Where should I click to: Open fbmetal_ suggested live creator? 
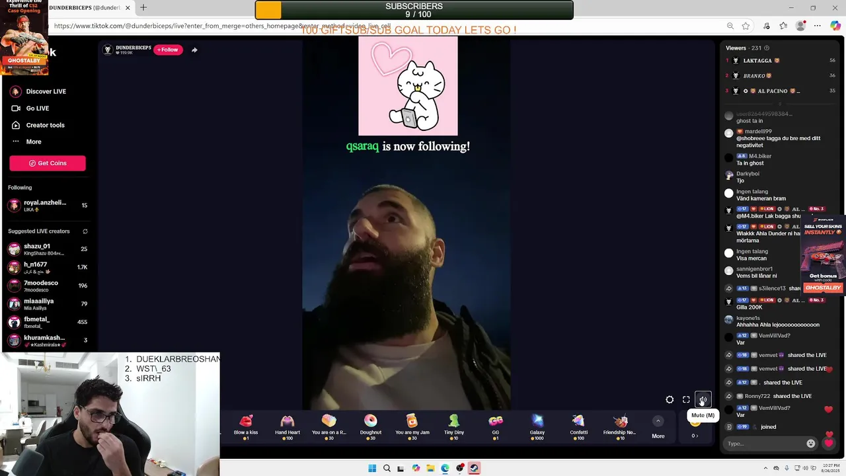click(x=48, y=322)
